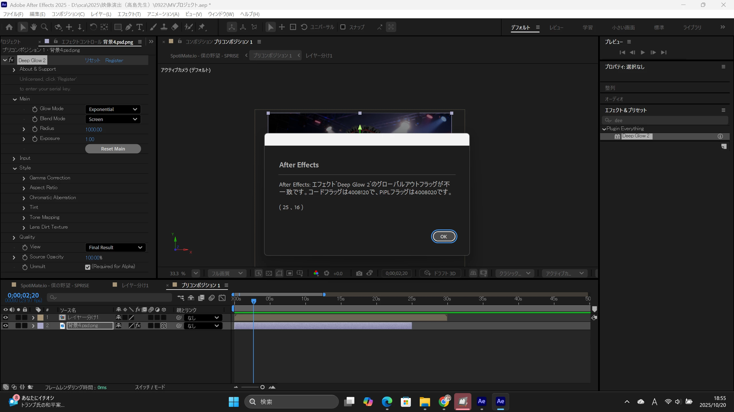The image size is (734, 412).
Task: Switch to the レイヤー分け1 timeline tab
Action: tap(135, 285)
